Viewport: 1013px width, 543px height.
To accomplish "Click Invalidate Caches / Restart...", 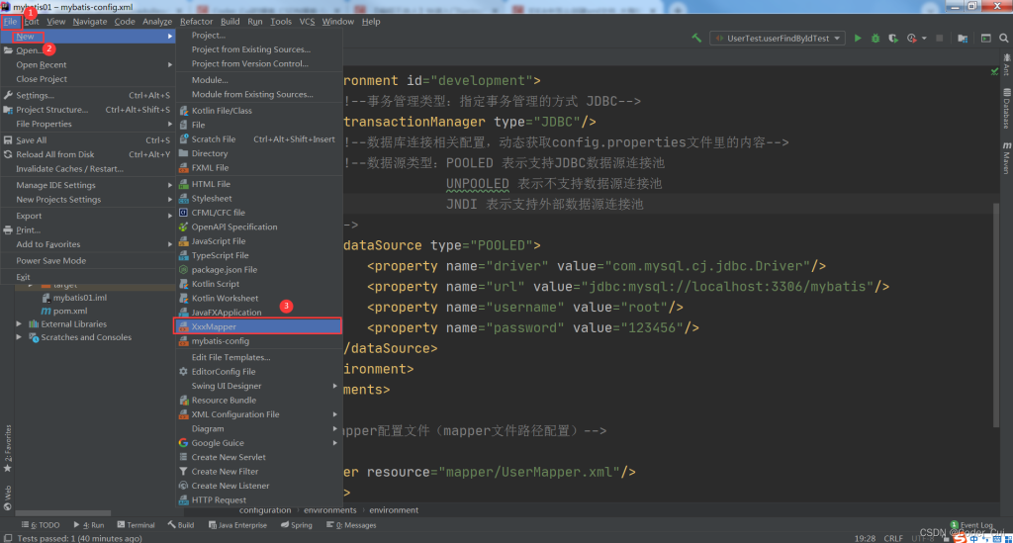I will [x=88, y=168].
